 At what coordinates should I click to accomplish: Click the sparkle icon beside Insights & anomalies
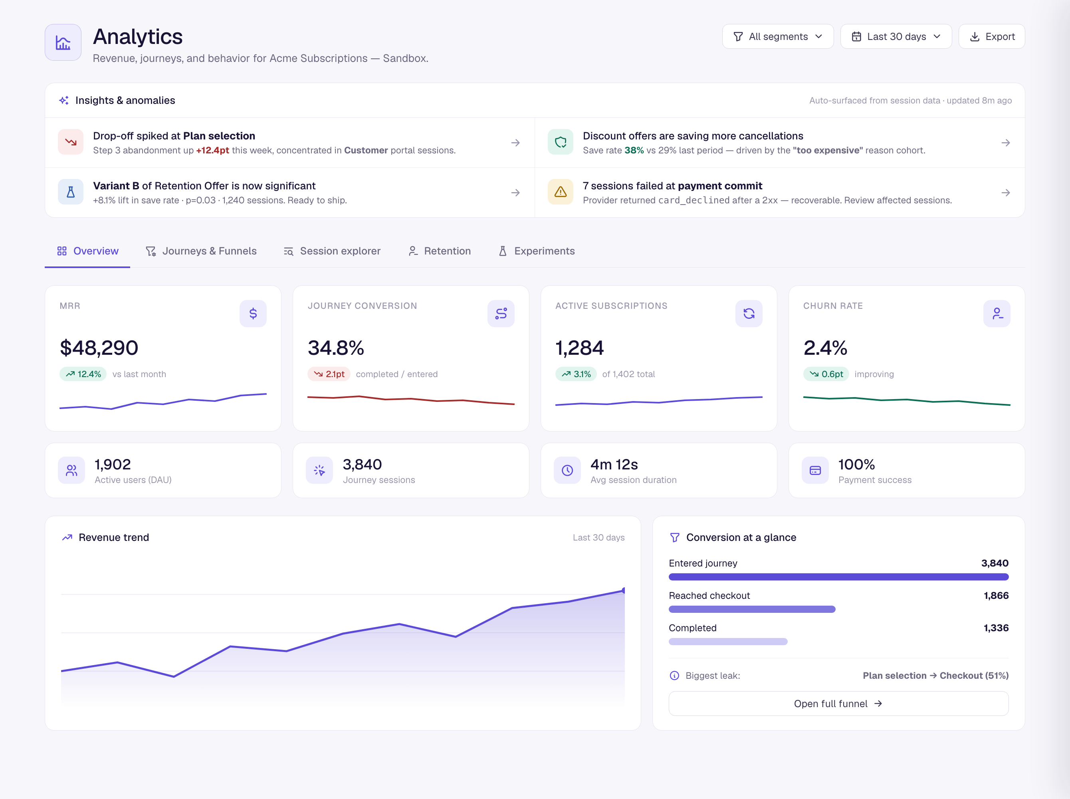pos(64,100)
